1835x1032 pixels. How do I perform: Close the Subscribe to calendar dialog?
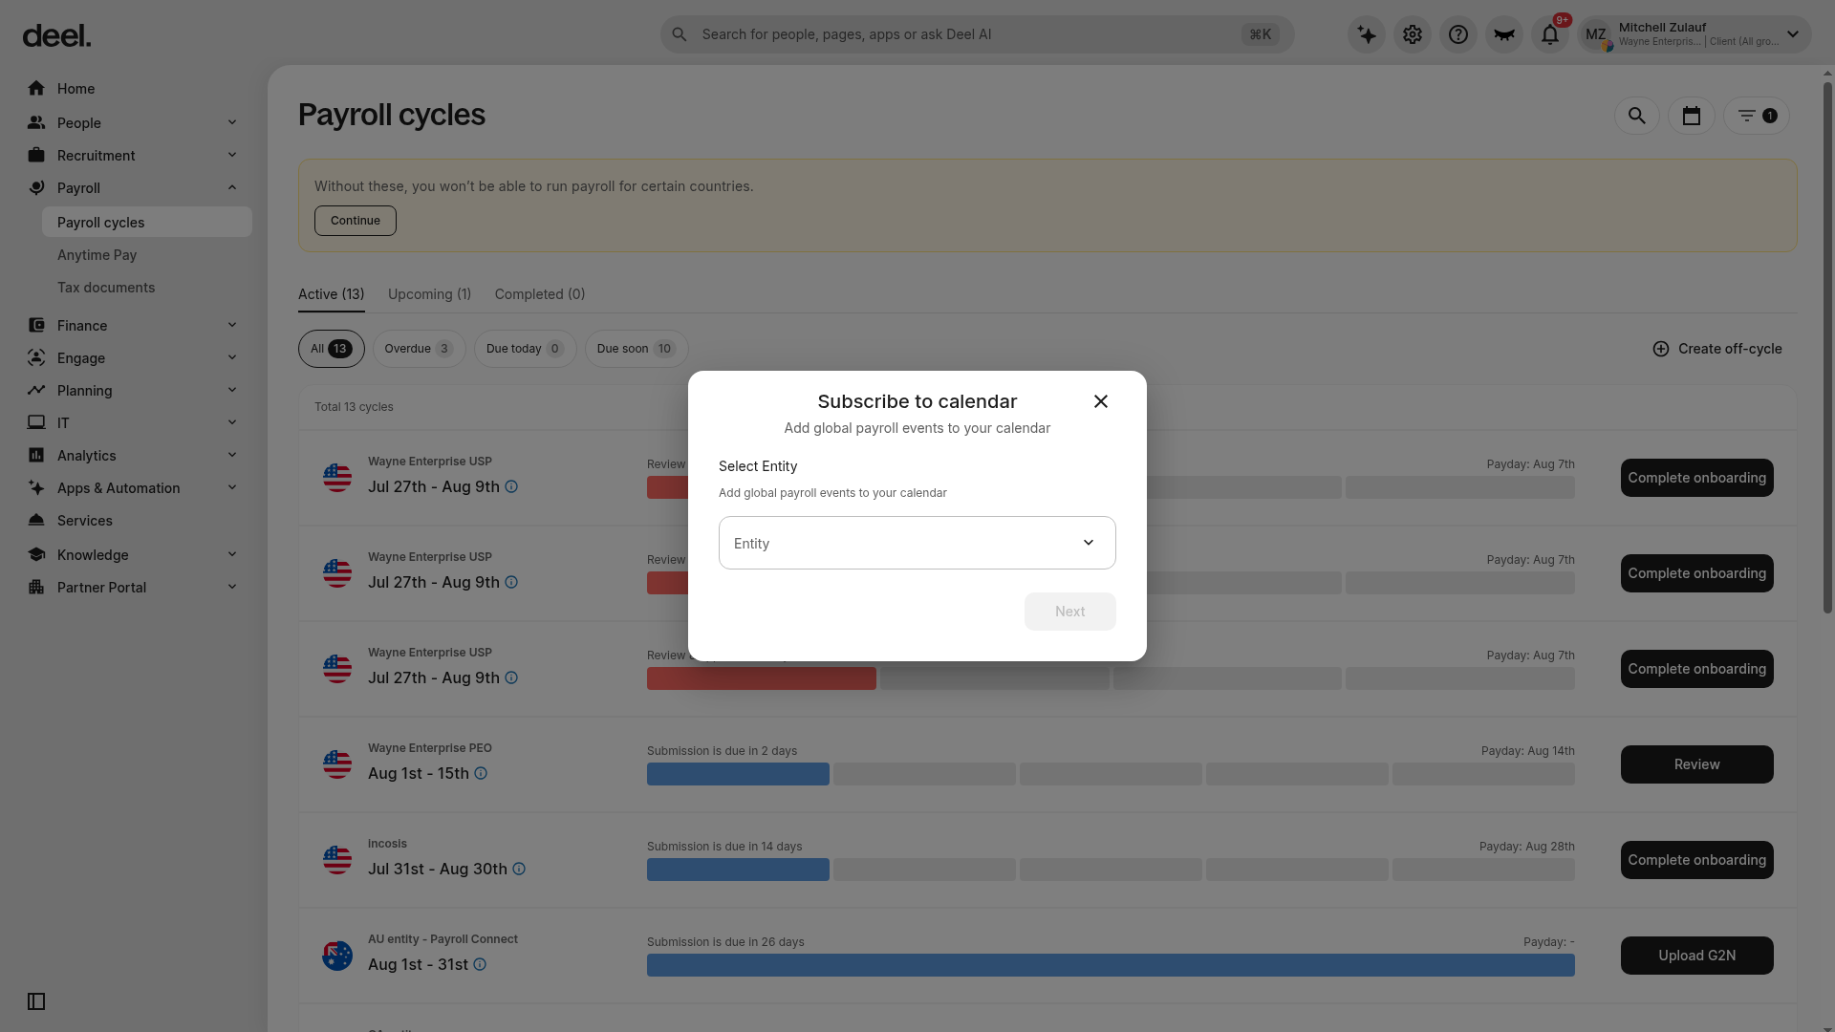tap(1101, 401)
